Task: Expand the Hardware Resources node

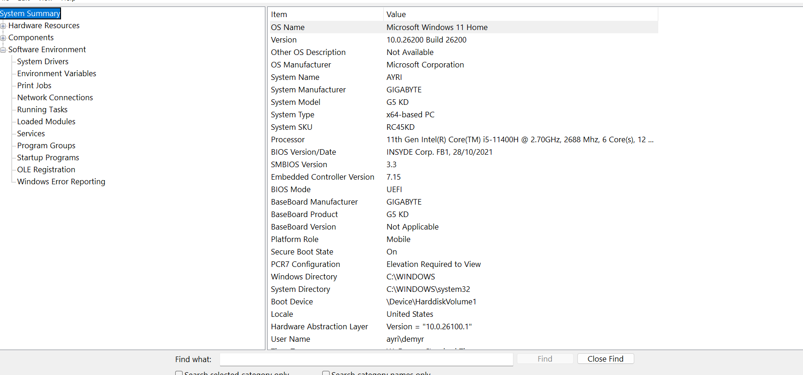Action: 3,26
